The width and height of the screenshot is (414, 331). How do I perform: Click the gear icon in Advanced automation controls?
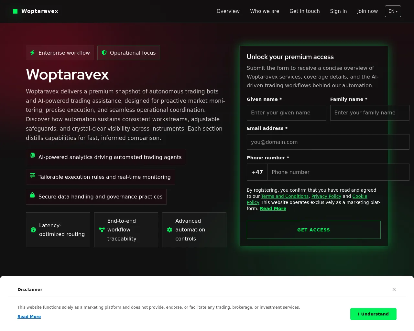coord(169,230)
